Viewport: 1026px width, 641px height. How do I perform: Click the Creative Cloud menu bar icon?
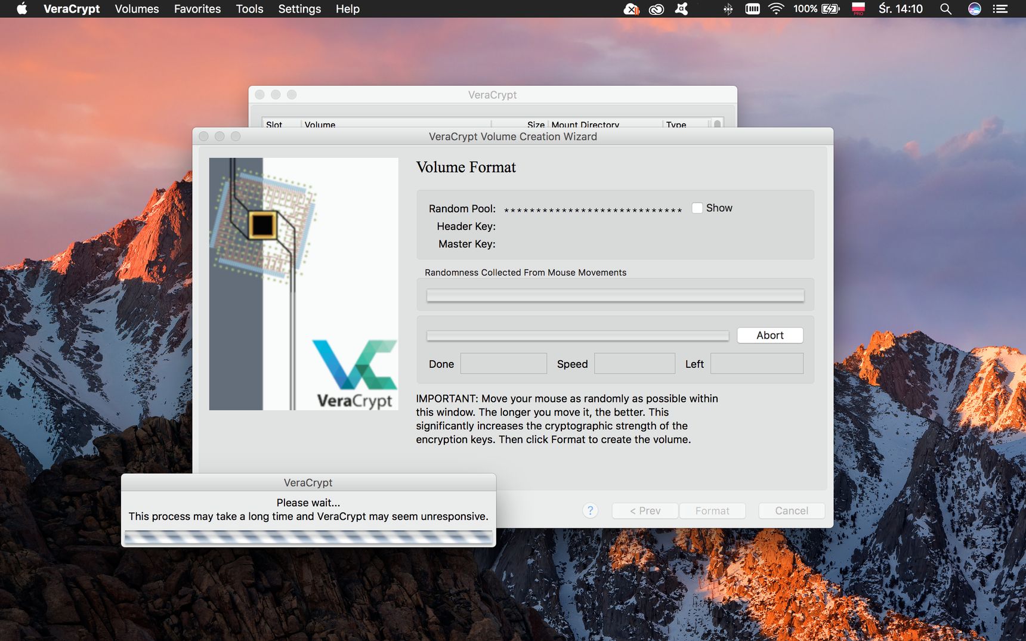(x=656, y=9)
